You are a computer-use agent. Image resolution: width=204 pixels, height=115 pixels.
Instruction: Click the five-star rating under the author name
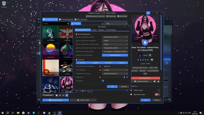click(143, 60)
